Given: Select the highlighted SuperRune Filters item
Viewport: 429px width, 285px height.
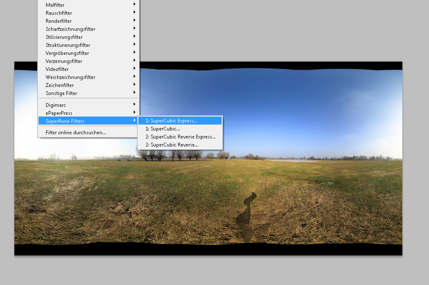Looking at the screenshot, I should pos(65,121).
